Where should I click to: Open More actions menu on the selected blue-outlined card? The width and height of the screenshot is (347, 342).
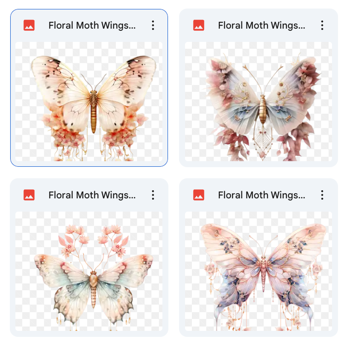(153, 26)
